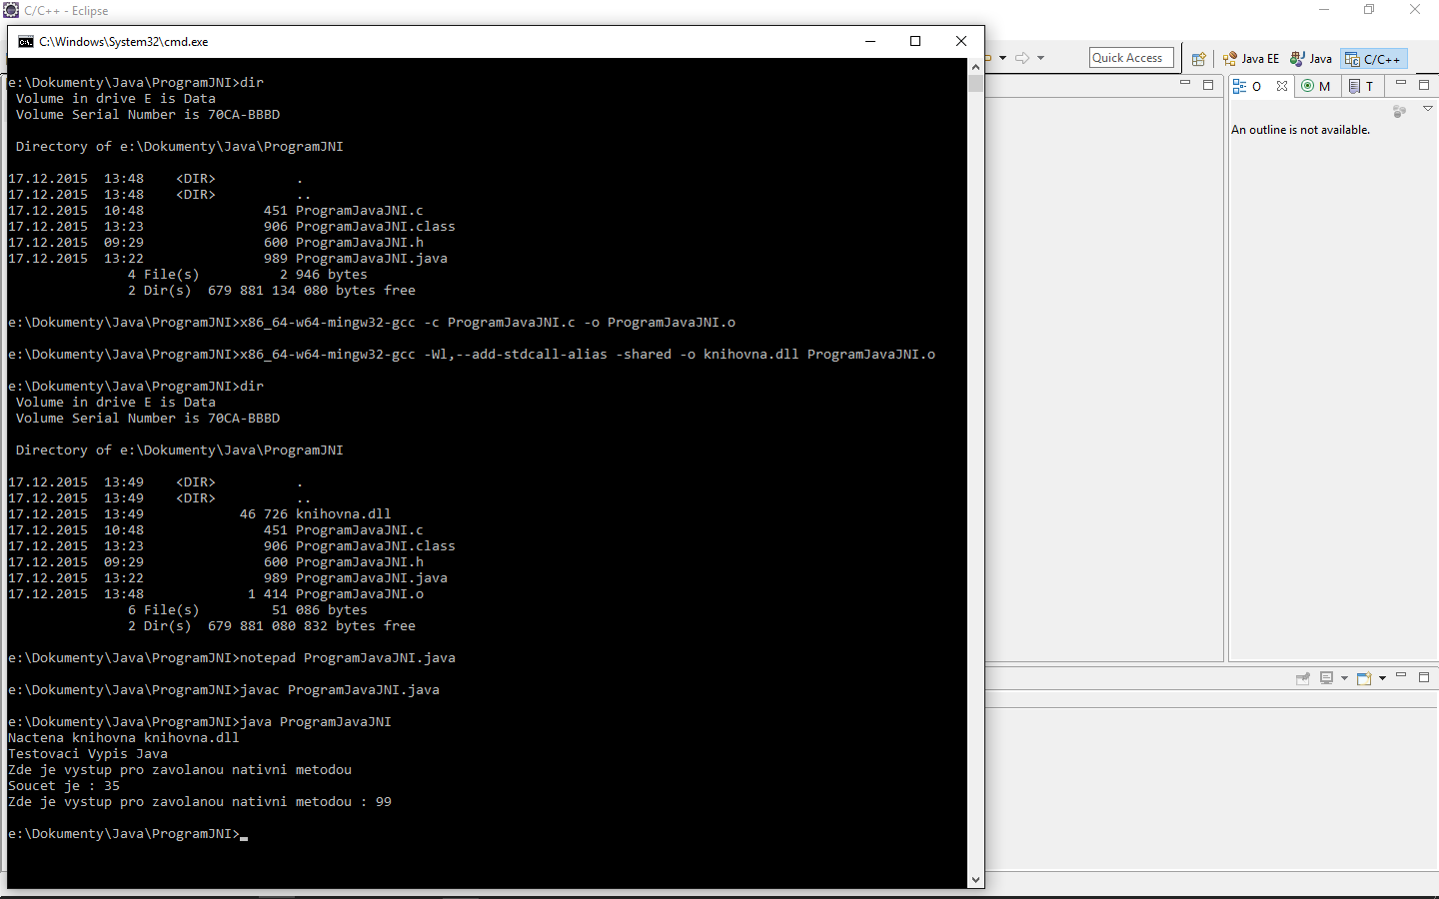The width and height of the screenshot is (1439, 899).
Task: Restore Down the command prompt window
Action: pyautogui.click(x=915, y=41)
